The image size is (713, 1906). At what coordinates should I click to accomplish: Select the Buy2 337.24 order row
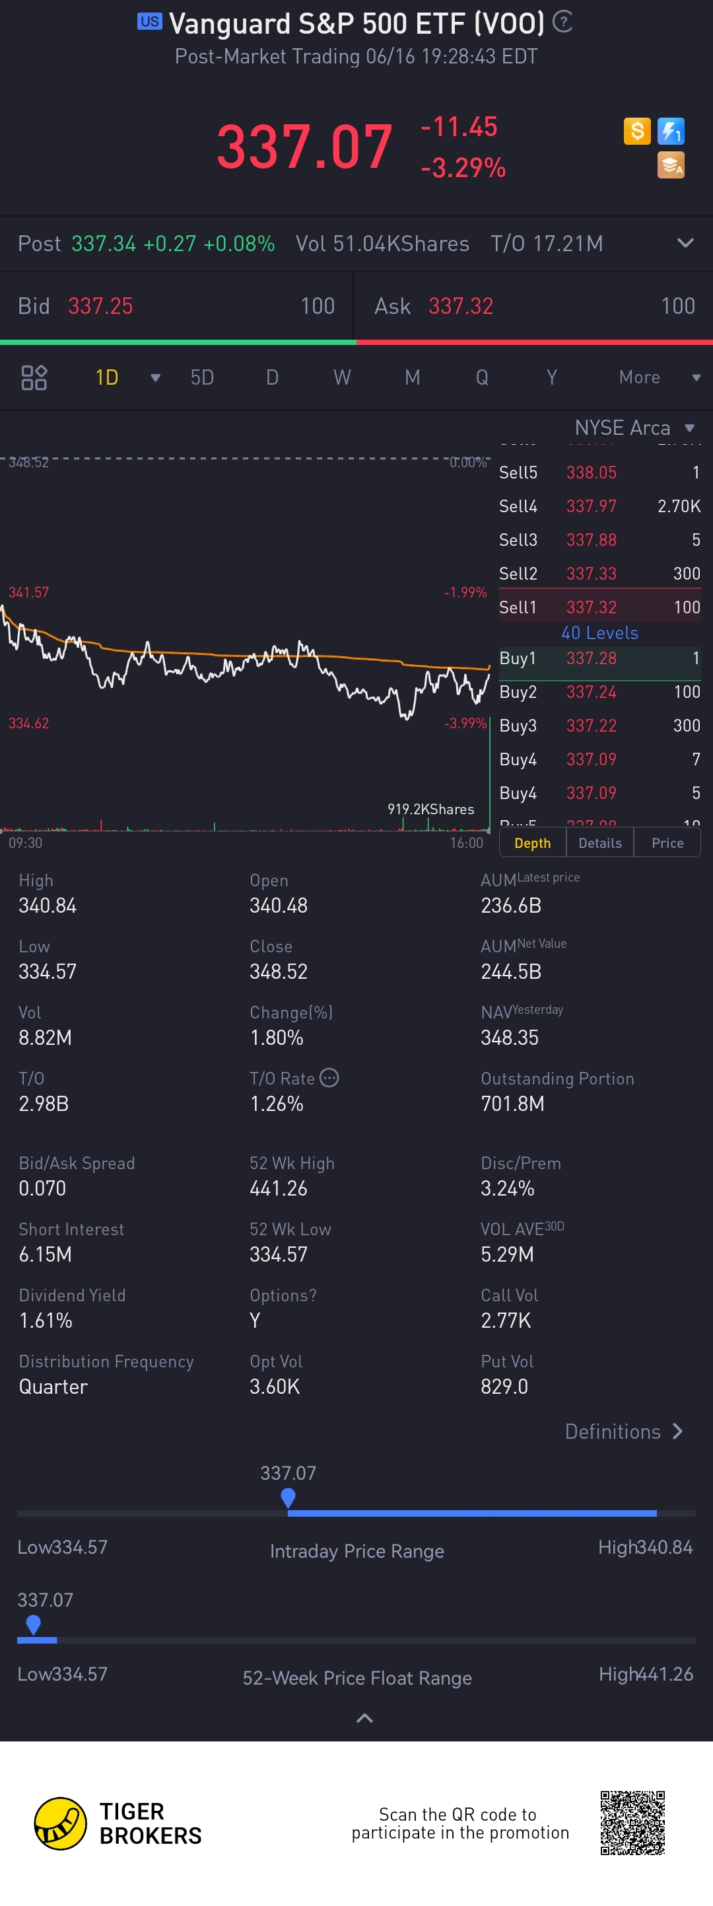pyautogui.click(x=599, y=692)
